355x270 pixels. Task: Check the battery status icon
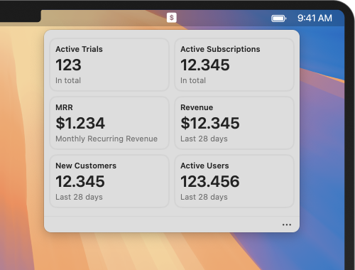click(279, 18)
